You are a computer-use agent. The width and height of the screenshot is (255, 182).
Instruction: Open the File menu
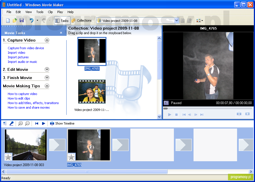(9, 12)
